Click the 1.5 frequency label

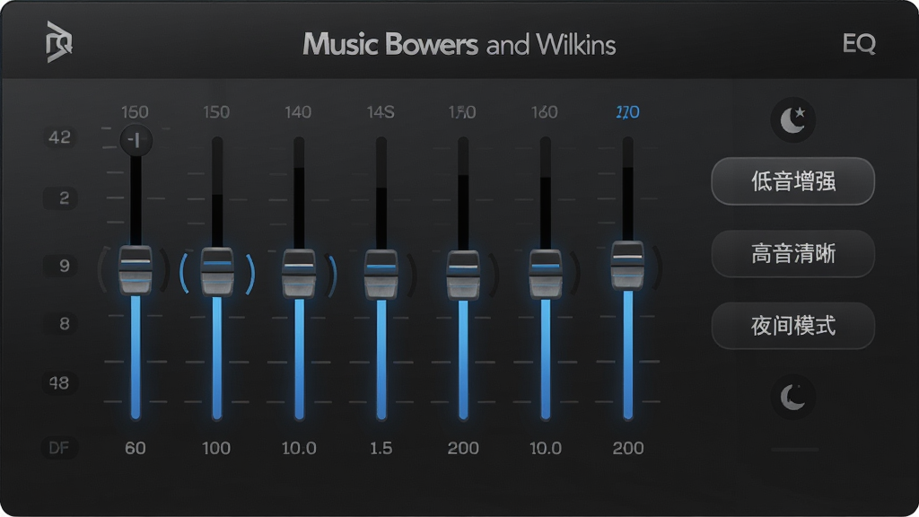381,449
